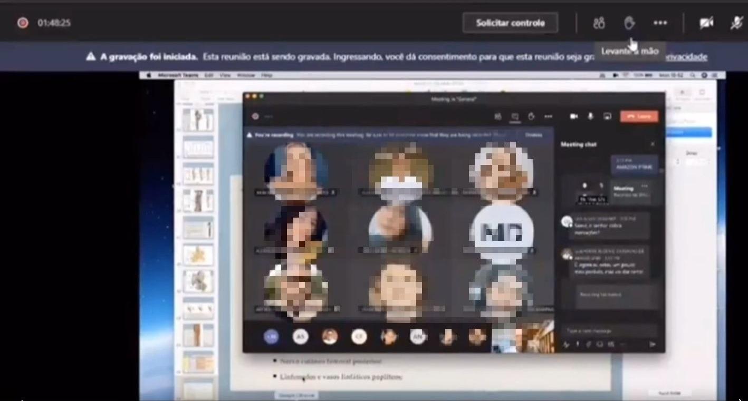
Task: Open ellipsis menu in shared meeting toolbar
Action: 548,116
